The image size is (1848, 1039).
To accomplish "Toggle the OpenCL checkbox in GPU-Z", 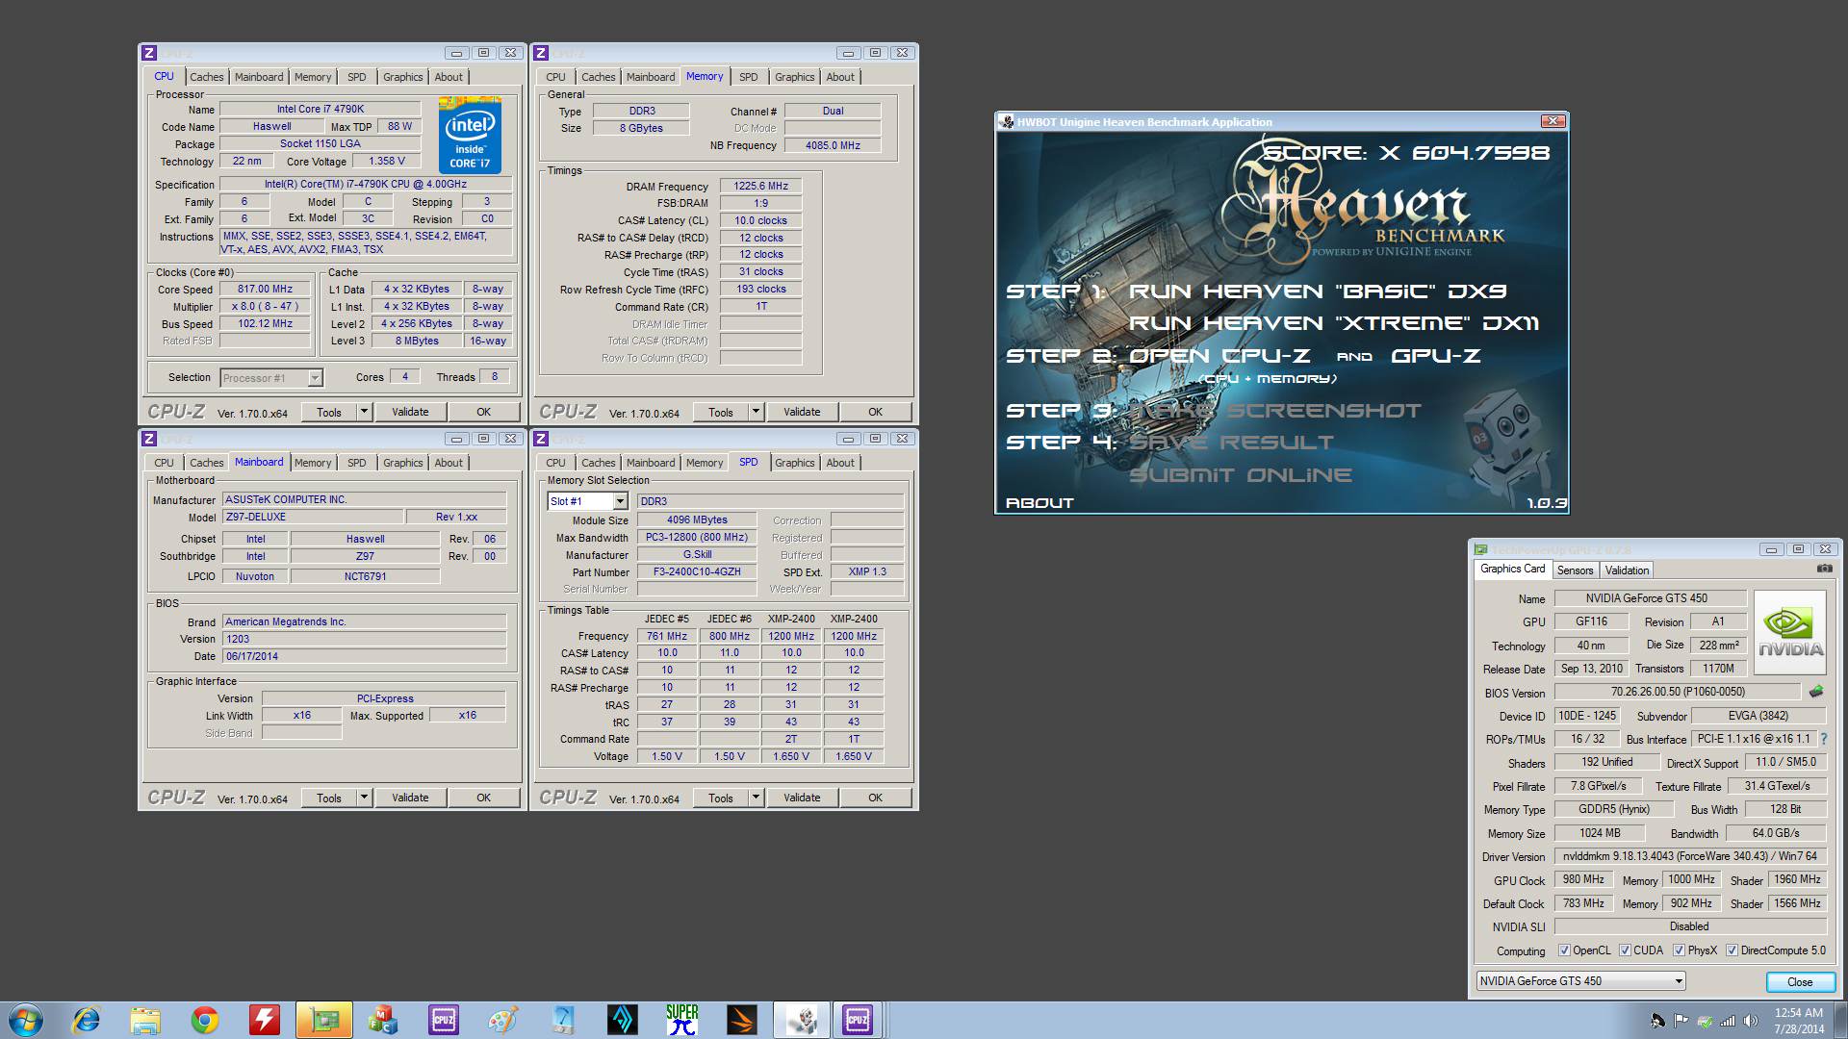I will (x=1564, y=950).
